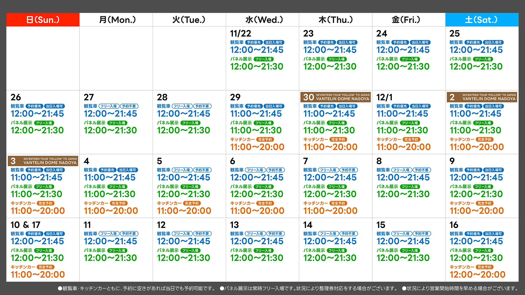Click the 予約不要 badge on the 28th

[202, 106]
